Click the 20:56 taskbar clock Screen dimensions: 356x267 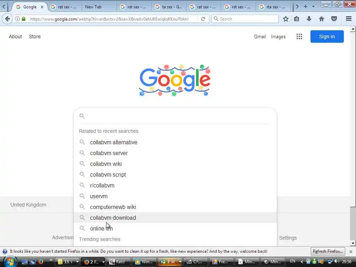pos(347,261)
